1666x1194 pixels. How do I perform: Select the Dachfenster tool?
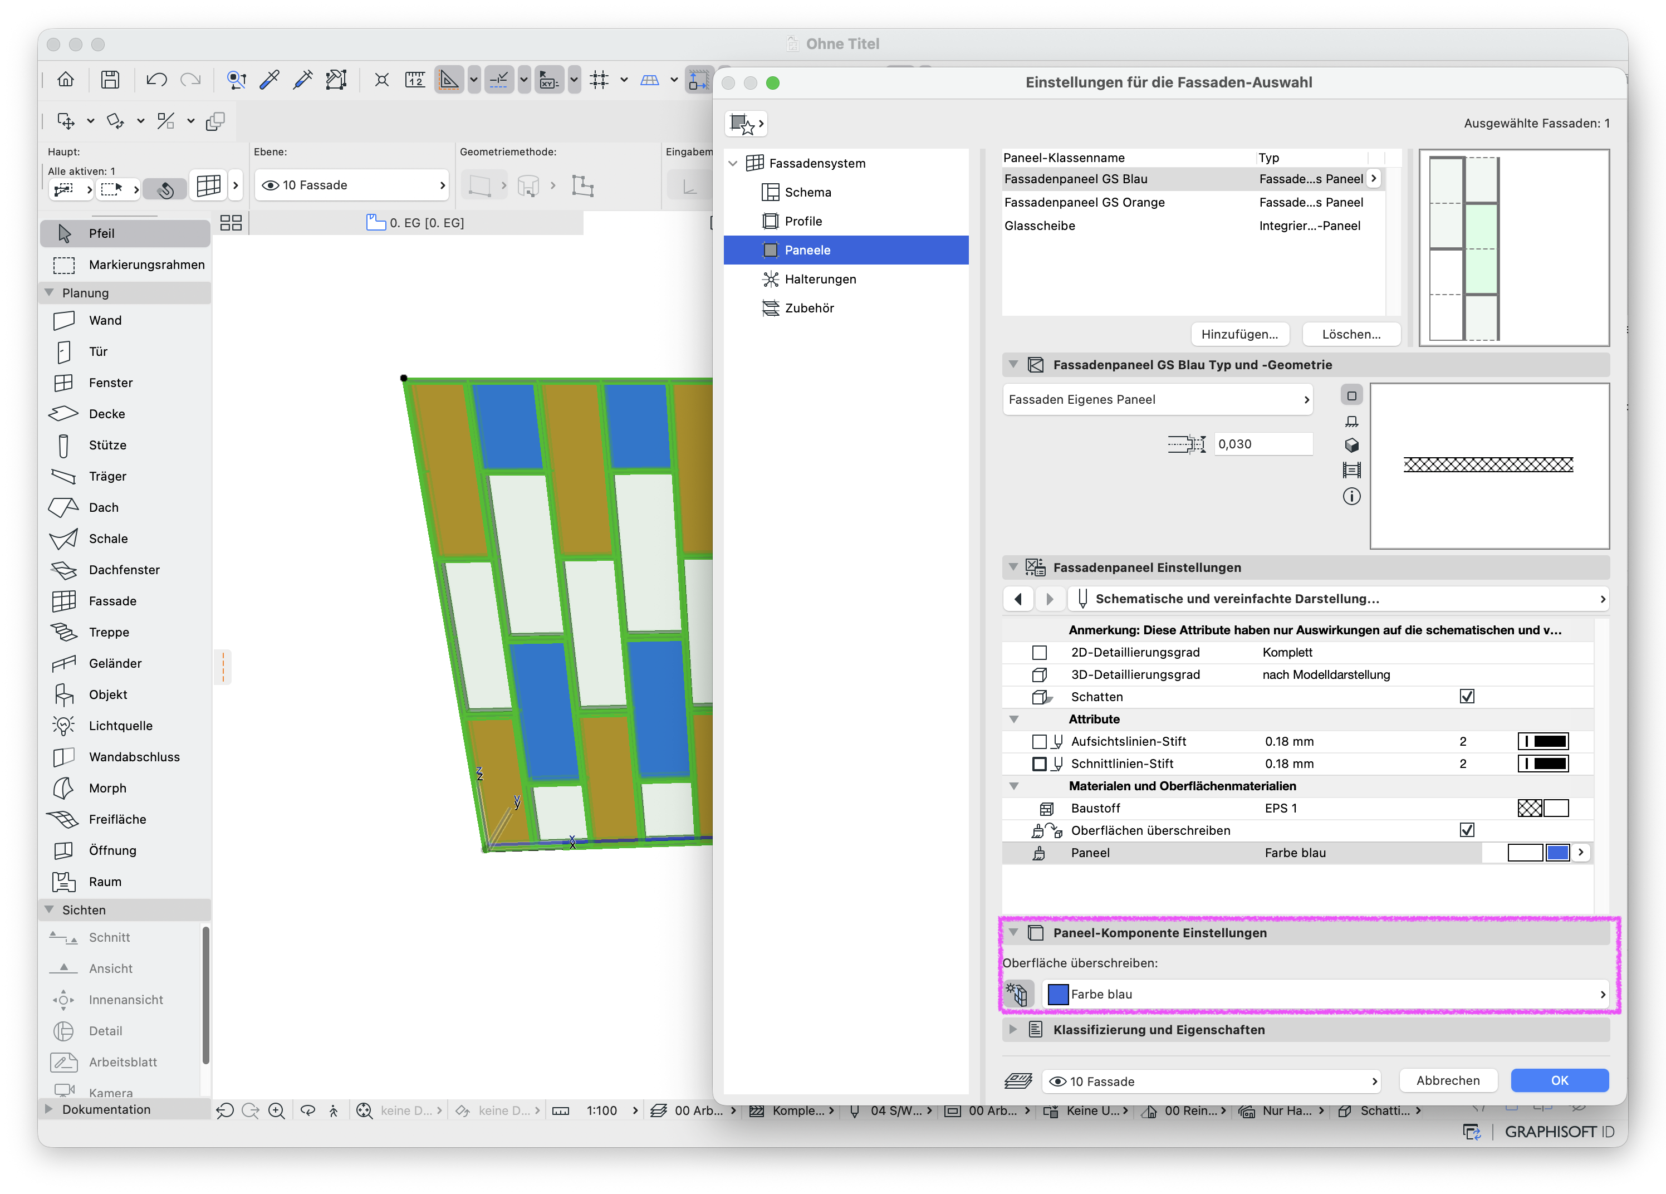(x=125, y=570)
